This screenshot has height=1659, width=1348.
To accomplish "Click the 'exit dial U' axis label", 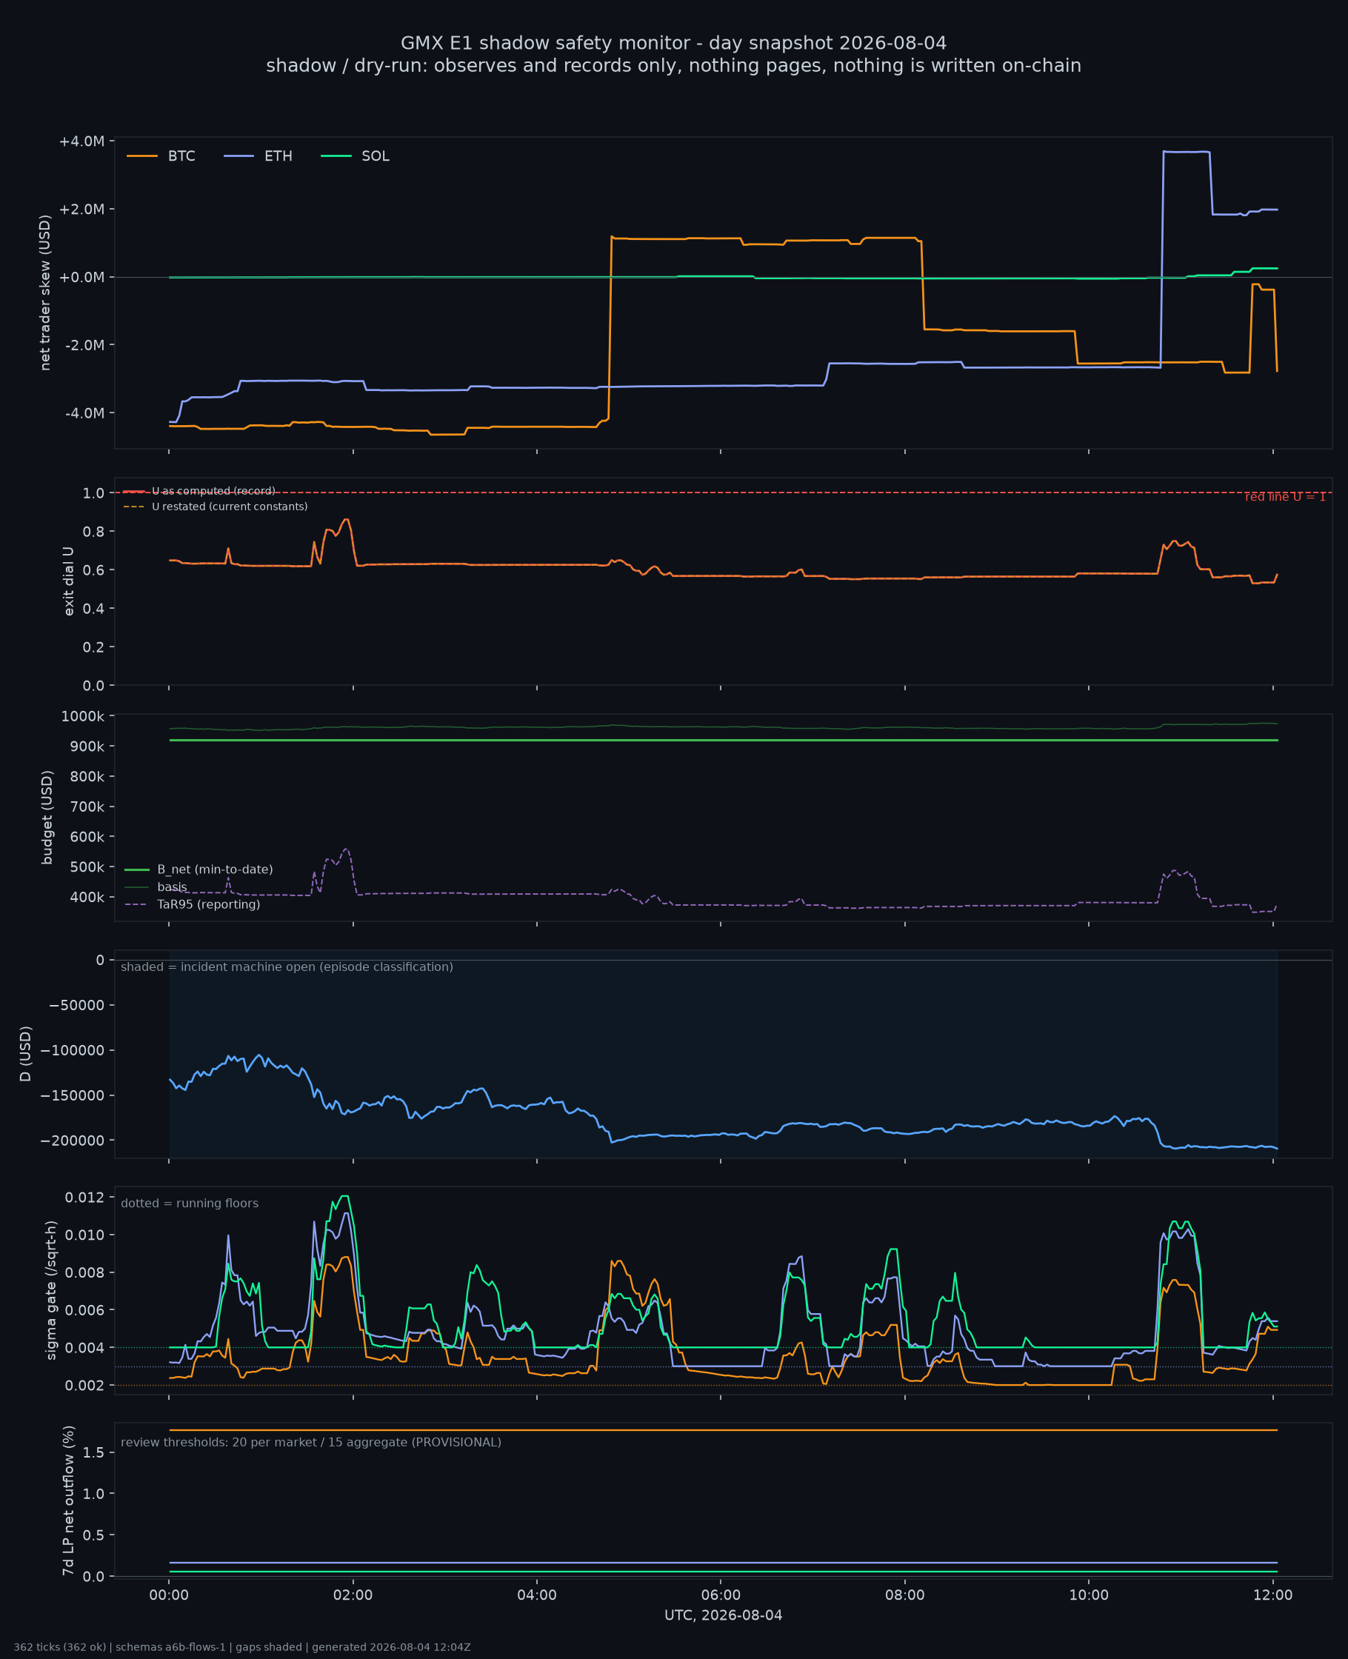I will click(x=69, y=581).
